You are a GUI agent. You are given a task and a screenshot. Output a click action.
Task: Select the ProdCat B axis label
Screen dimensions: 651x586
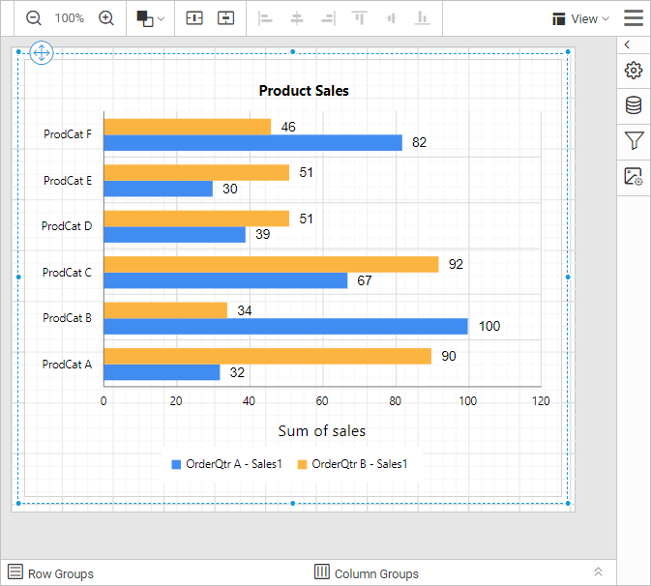[67, 318]
